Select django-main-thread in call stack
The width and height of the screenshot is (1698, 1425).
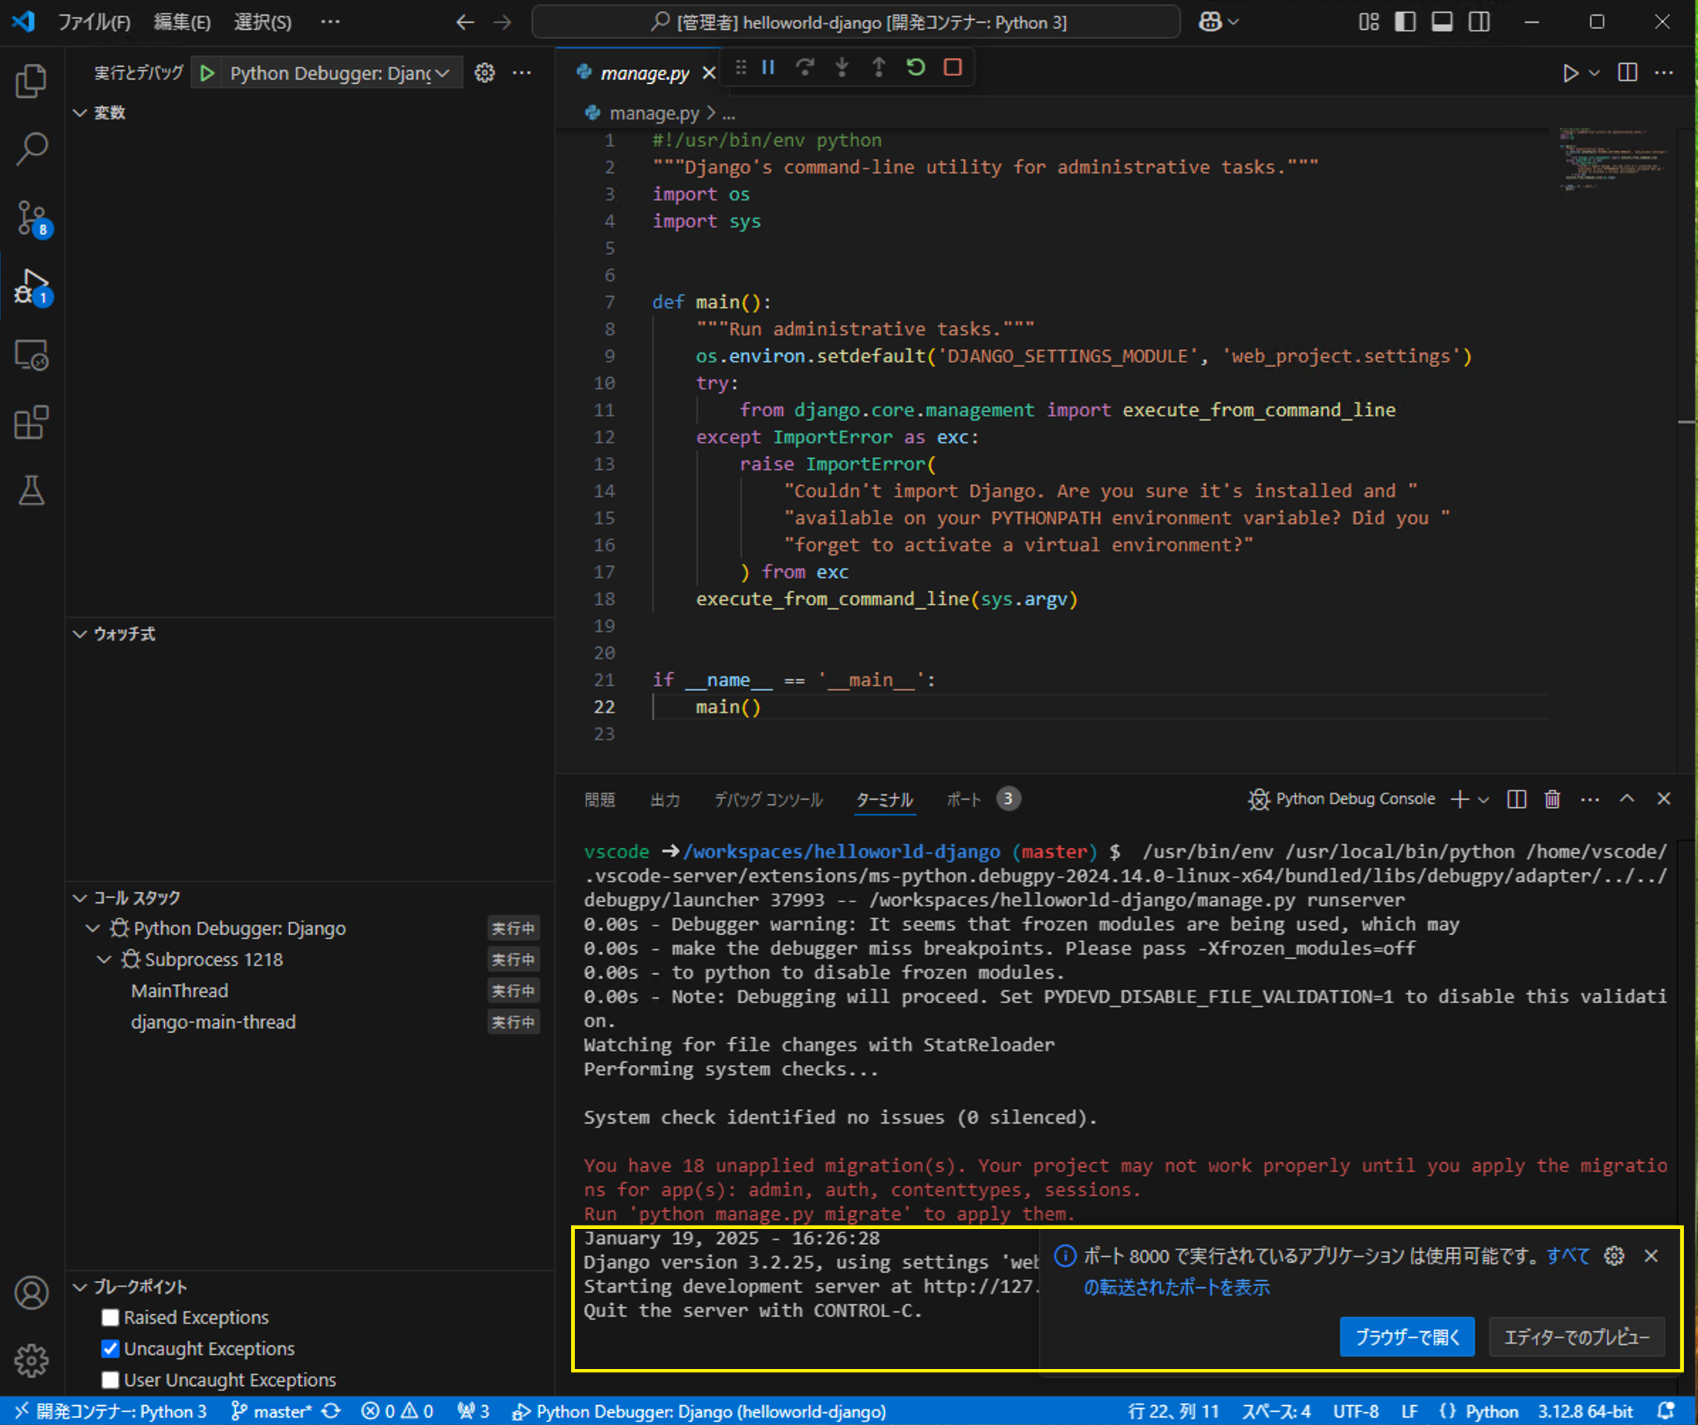tap(213, 1022)
